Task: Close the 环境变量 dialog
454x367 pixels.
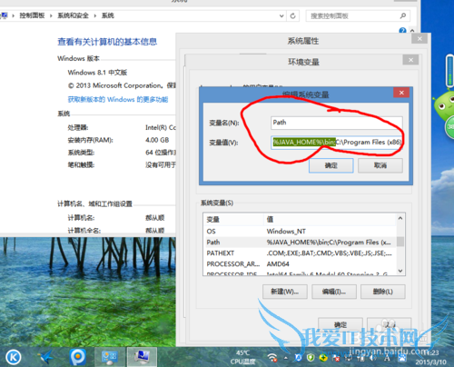Action: click(x=410, y=60)
